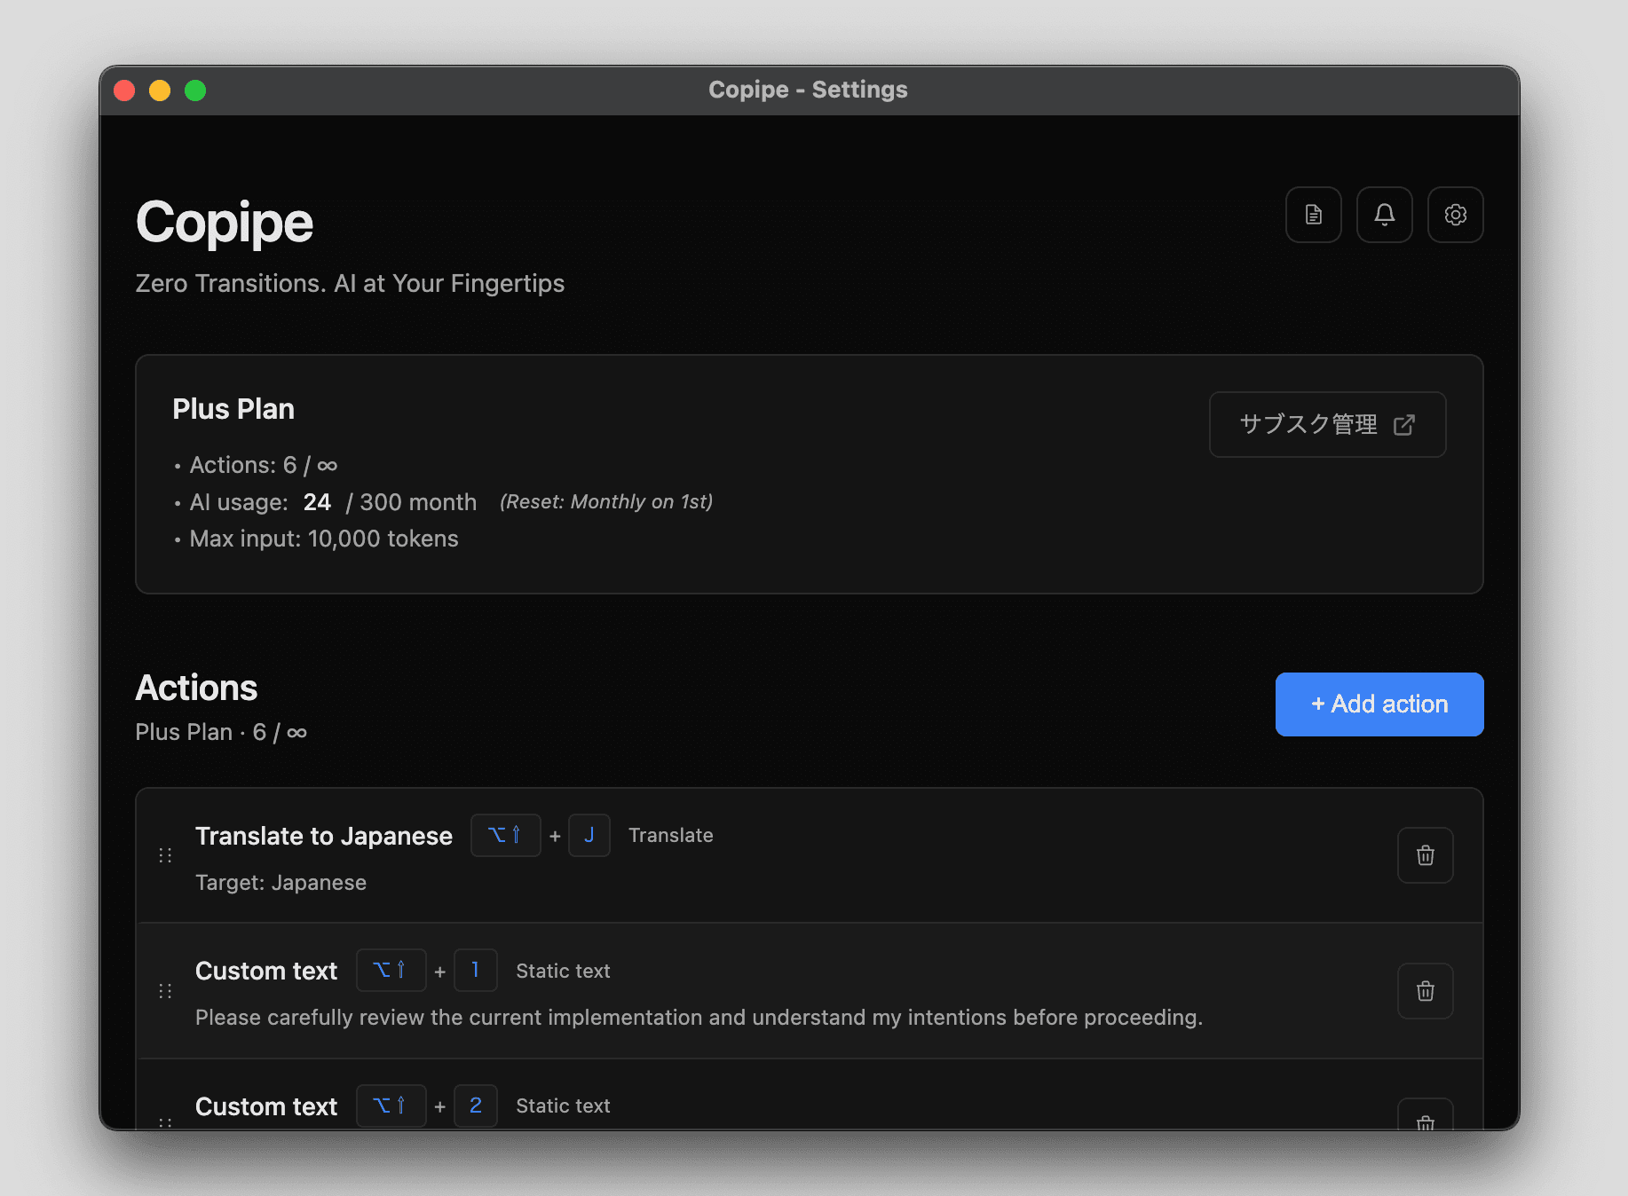The width and height of the screenshot is (1628, 1196).
Task: Click the drag handle beside Translate to Japanese
Action: tap(165, 855)
